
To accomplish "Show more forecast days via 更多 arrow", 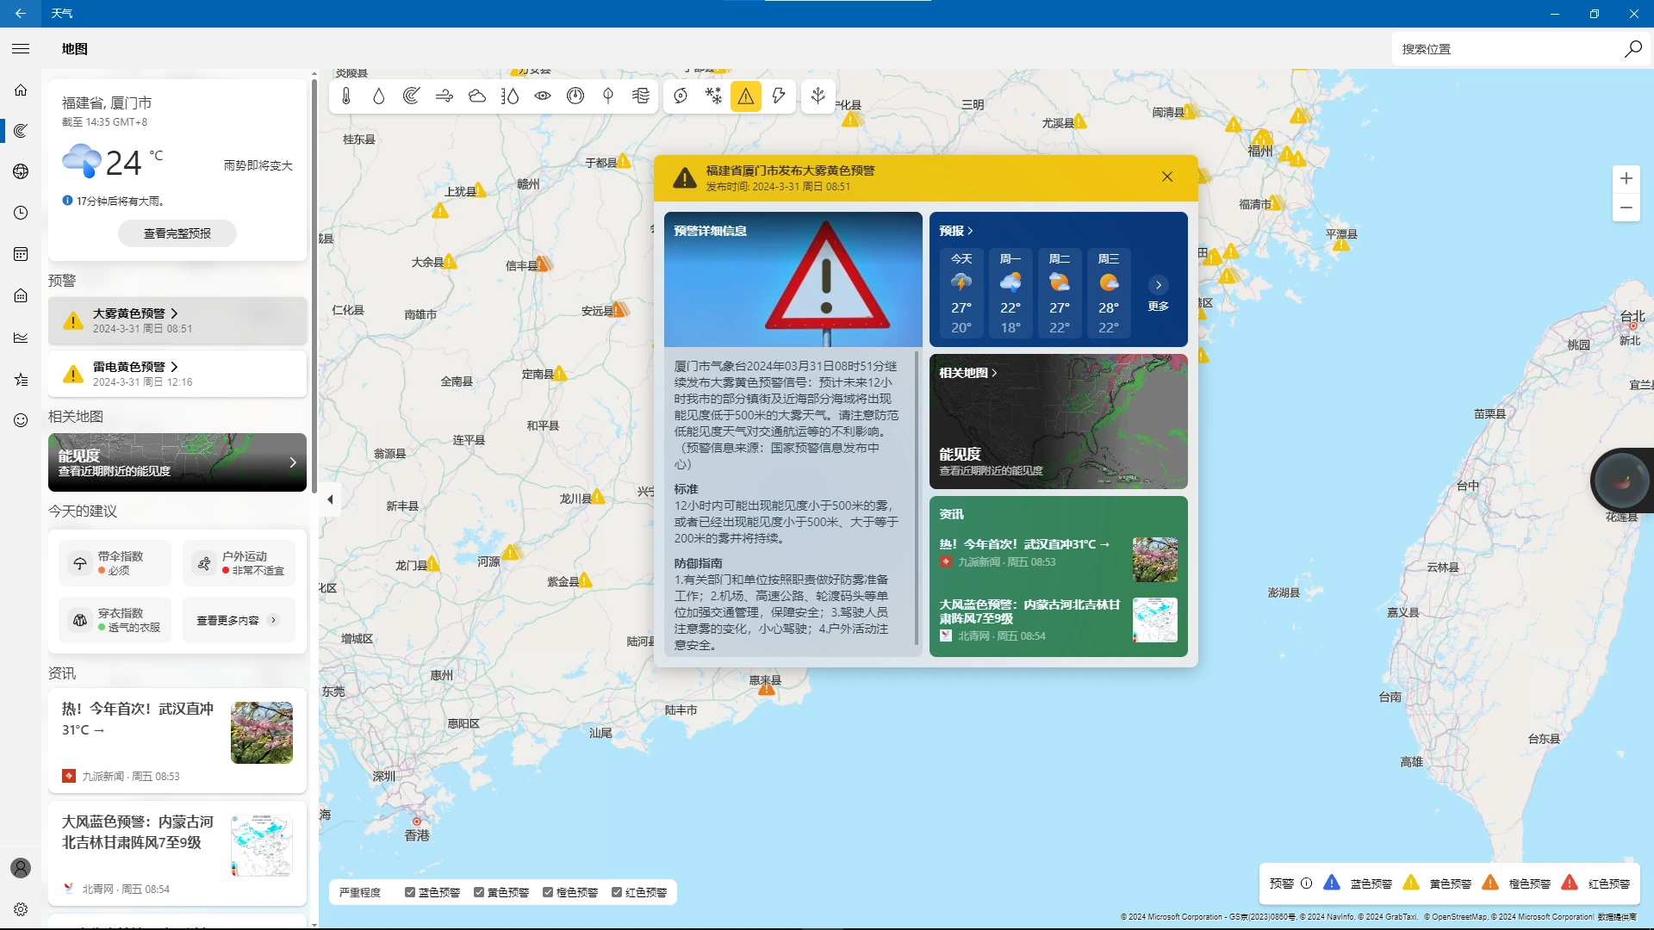I will (x=1159, y=285).
